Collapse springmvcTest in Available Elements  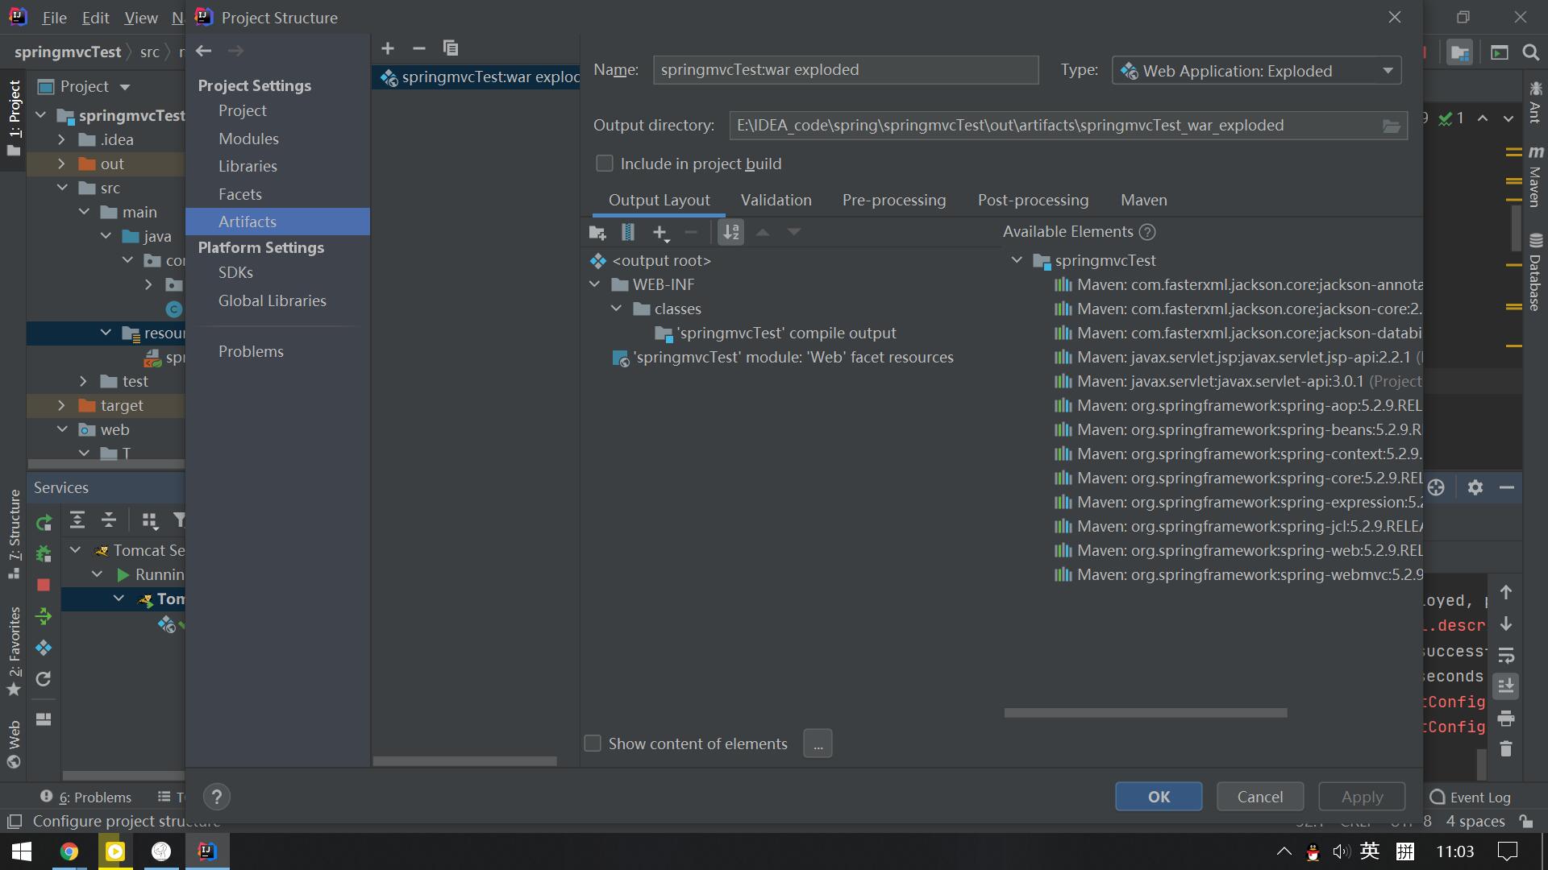pos(1017,260)
